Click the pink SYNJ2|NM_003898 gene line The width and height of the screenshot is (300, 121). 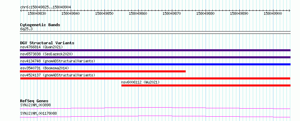click(155, 108)
